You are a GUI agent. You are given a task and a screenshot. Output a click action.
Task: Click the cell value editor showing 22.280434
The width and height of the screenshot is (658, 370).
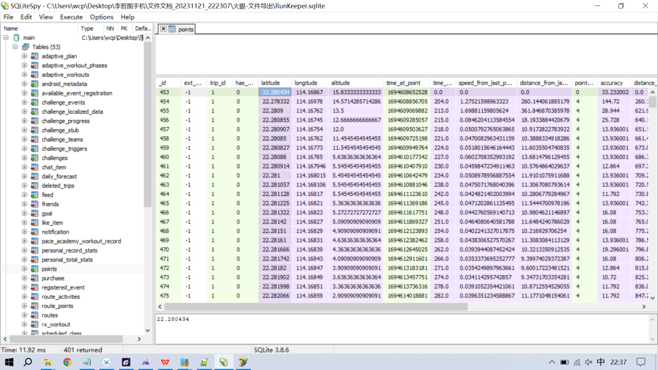[x=403, y=329]
